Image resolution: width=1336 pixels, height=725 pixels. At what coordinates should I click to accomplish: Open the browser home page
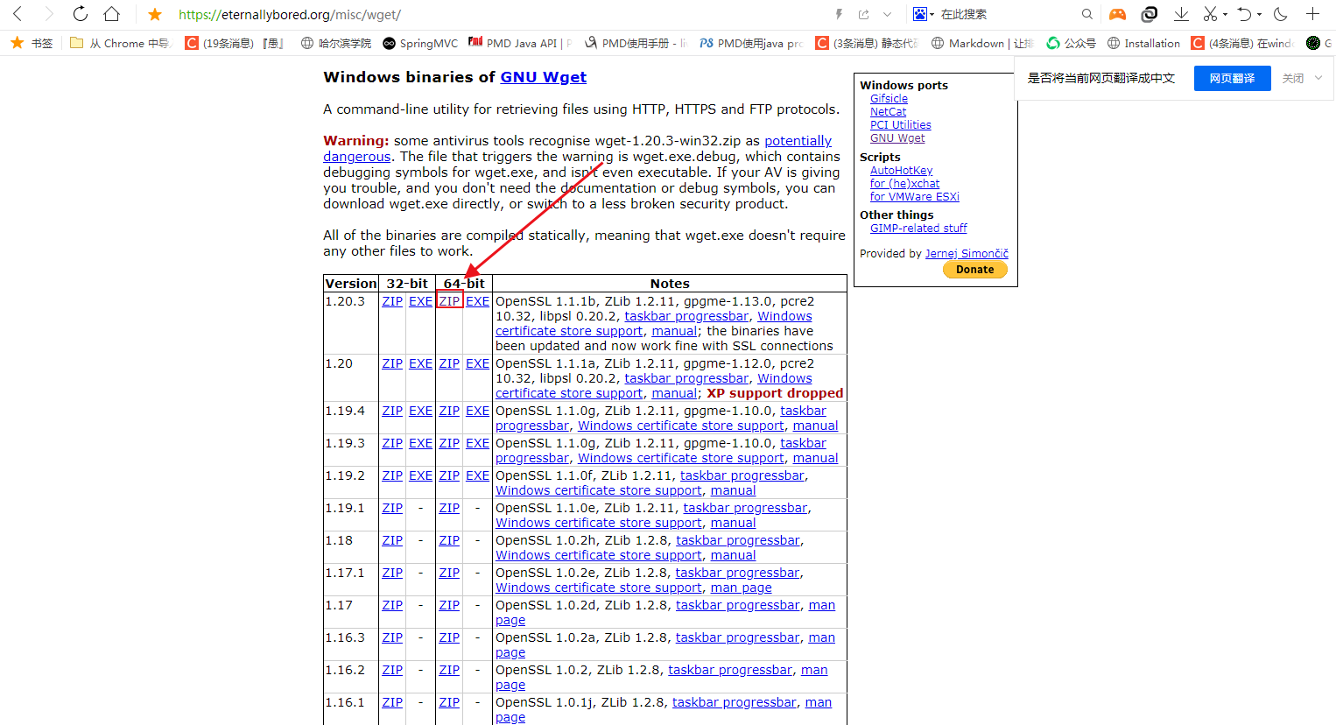point(111,14)
